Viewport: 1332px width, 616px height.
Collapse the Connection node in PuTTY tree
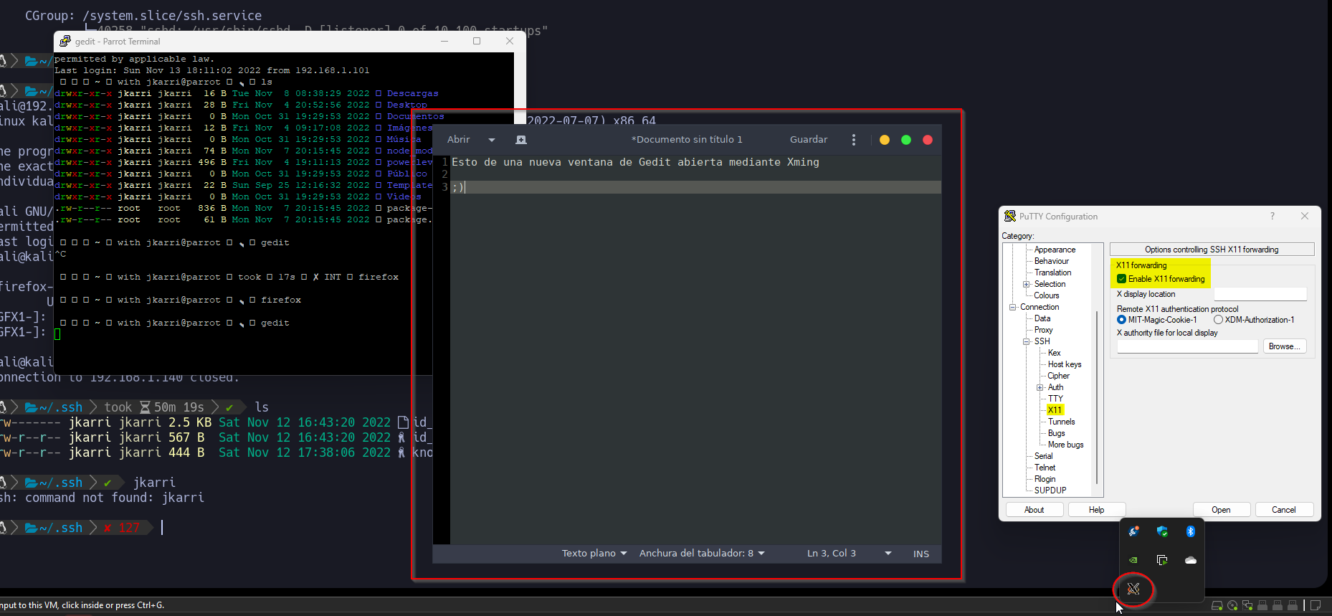[1013, 308]
